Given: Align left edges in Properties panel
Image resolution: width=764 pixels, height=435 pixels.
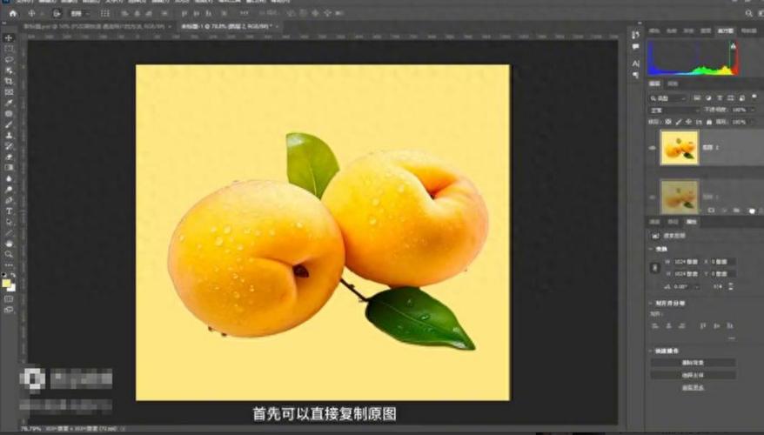Looking at the screenshot, I should (x=655, y=325).
